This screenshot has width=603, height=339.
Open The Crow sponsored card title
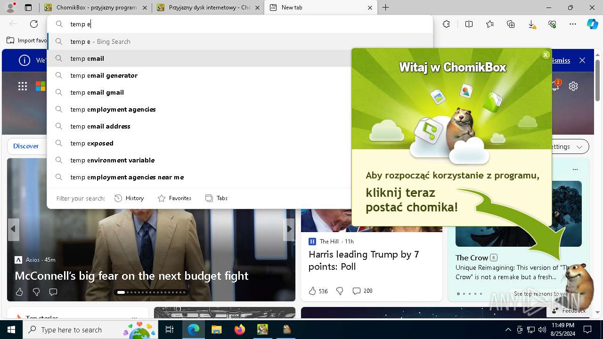tap(472, 258)
